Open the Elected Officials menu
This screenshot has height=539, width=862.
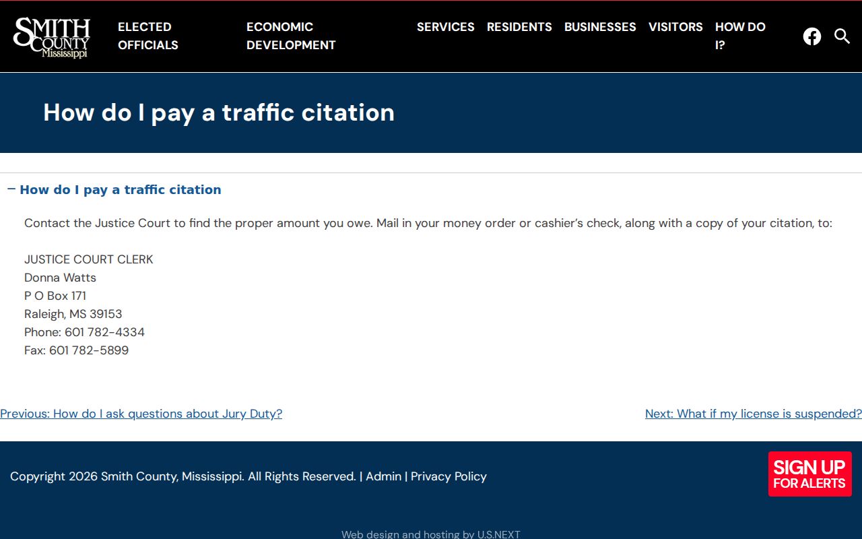(x=148, y=36)
